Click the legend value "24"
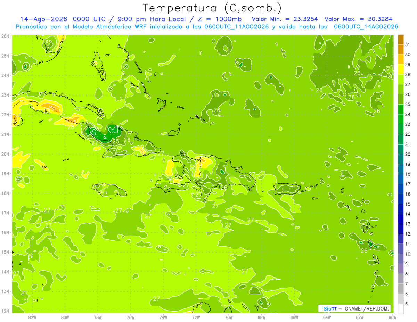Image resolution: width=417 pixels, height=322 pixels. (408, 114)
